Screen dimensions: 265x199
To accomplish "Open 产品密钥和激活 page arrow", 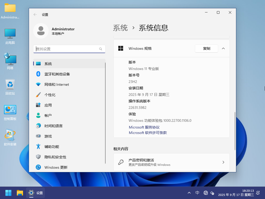I will 223,162.
